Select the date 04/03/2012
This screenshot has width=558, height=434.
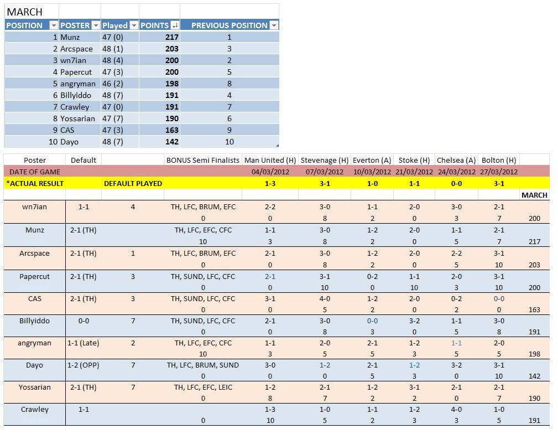click(x=270, y=172)
